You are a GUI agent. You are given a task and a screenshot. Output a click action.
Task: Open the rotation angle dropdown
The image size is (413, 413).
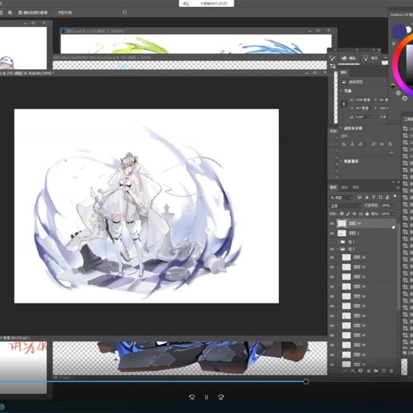(x=370, y=117)
